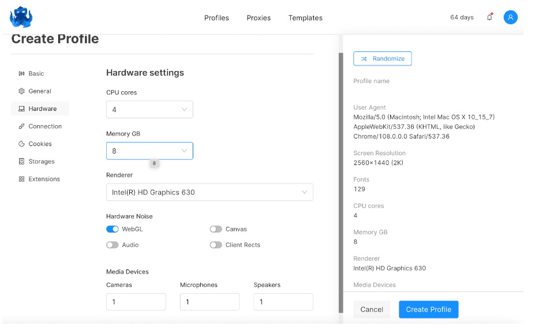539x333 pixels.
Task: Click the Randomize button
Action: 382,58
